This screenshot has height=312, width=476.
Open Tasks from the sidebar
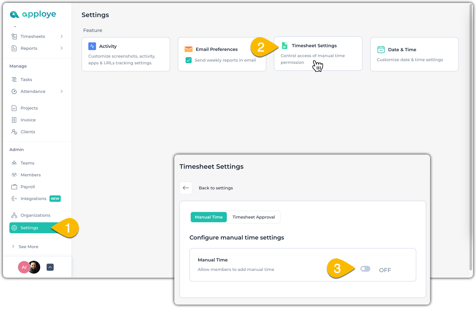(x=26, y=80)
